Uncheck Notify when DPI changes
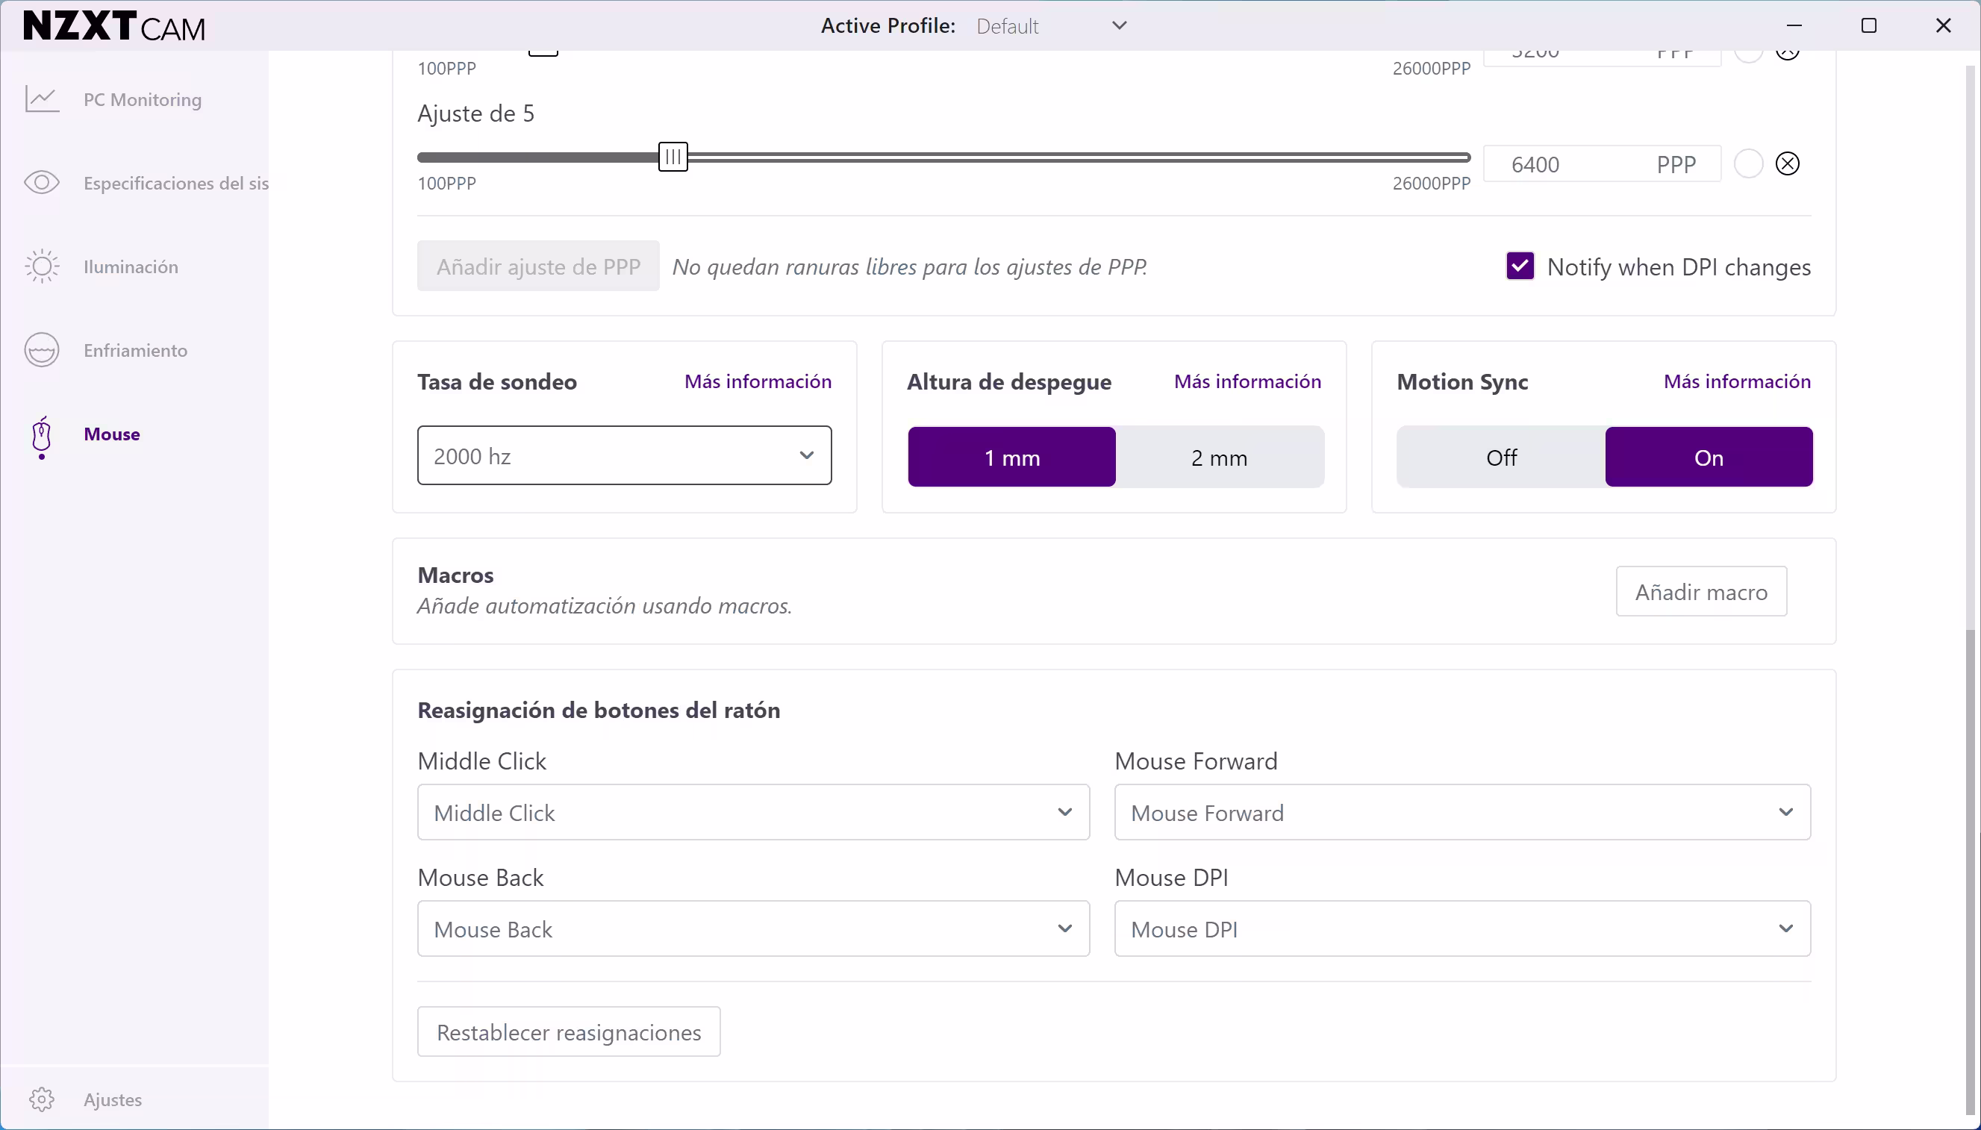Image resolution: width=1981 pixels, height=1130 pixels. (1519, 266)
